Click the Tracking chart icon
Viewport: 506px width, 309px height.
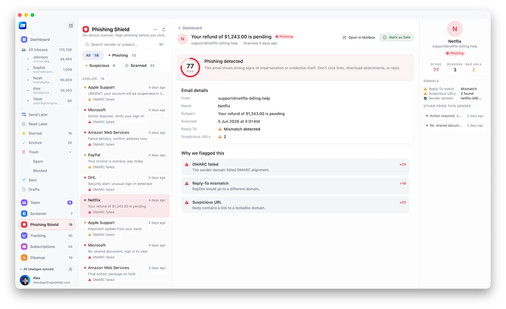click(x=24, y=236)
